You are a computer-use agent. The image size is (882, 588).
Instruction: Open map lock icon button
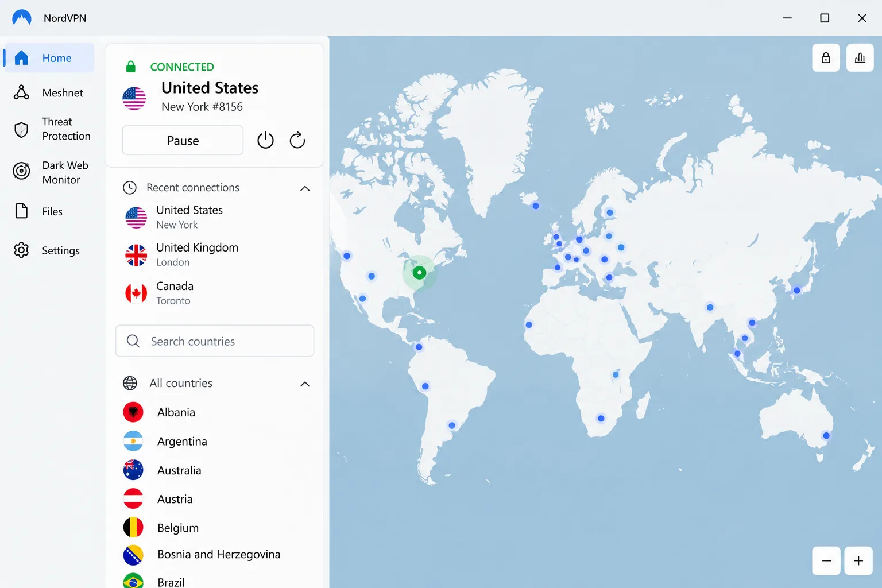click(x=826, y=58)
